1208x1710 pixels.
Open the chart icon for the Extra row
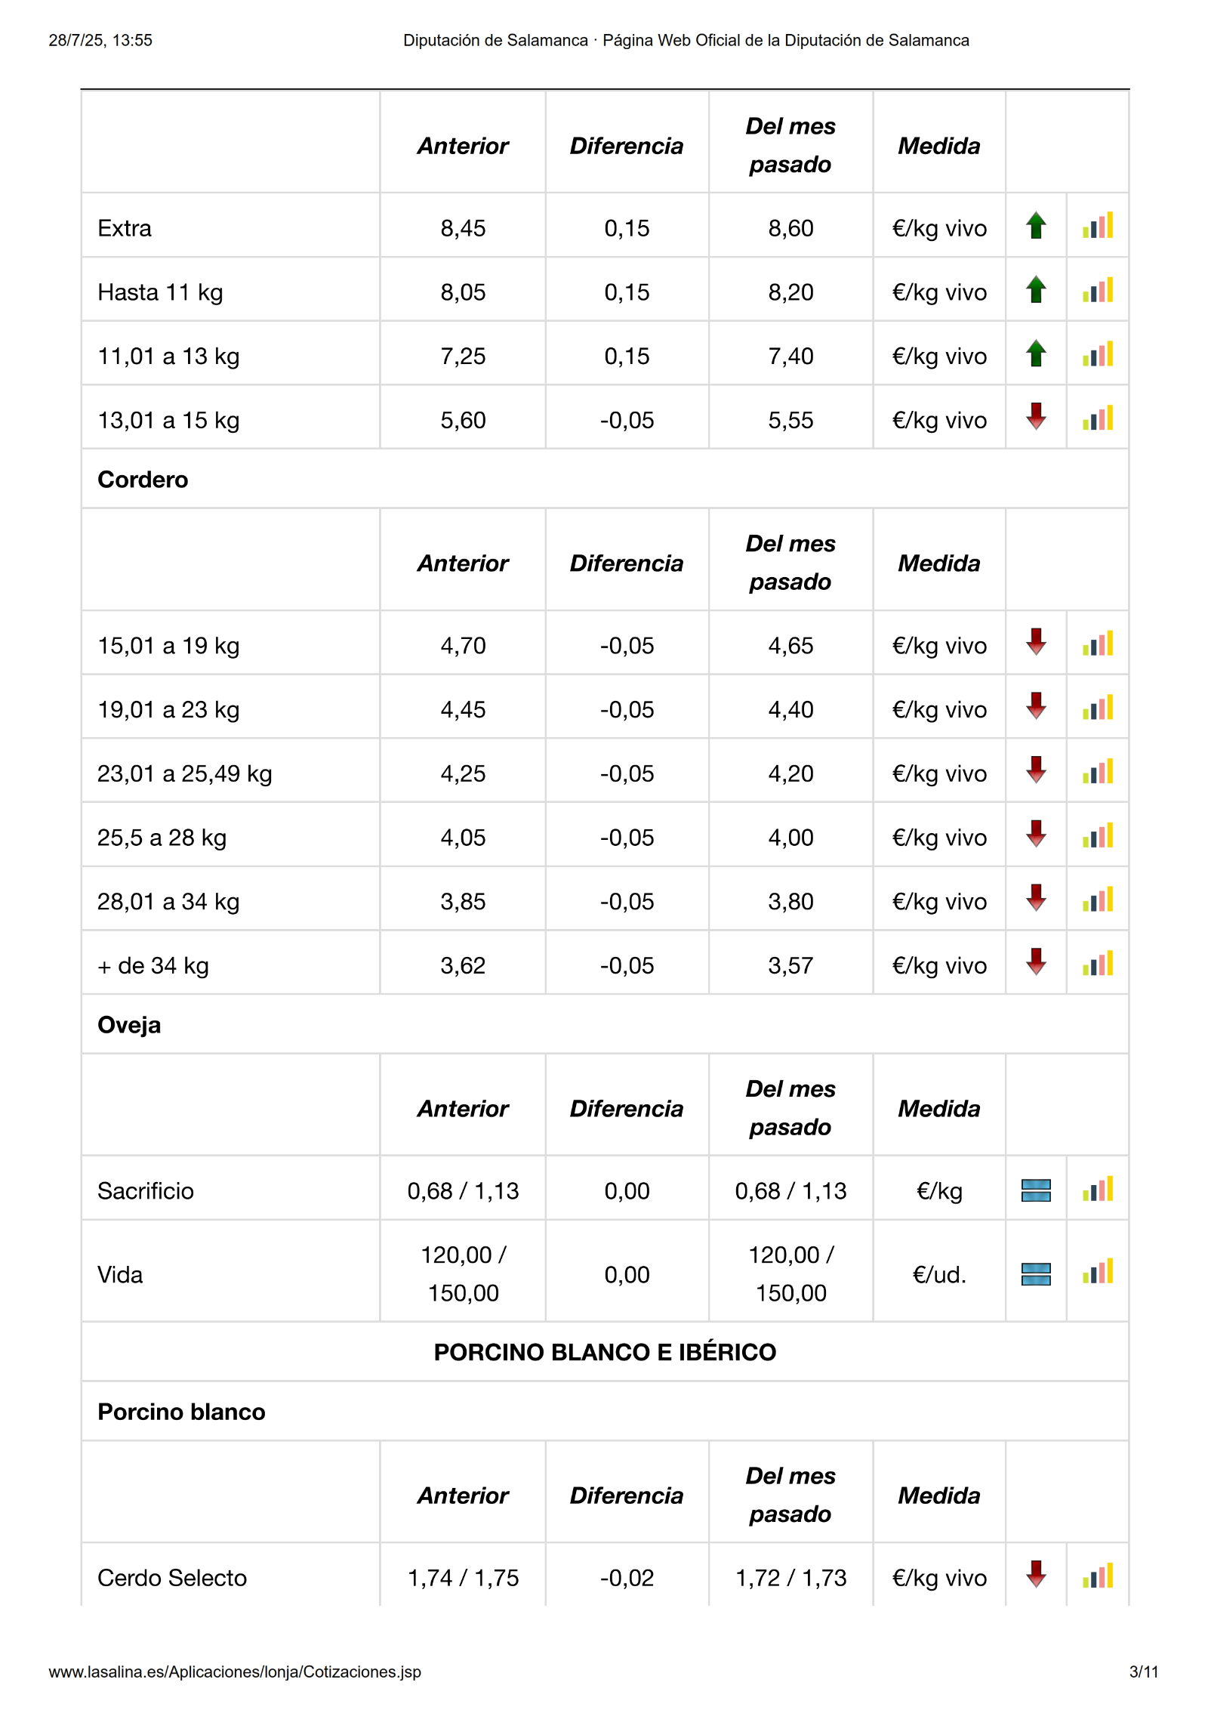coord(1097,226)
